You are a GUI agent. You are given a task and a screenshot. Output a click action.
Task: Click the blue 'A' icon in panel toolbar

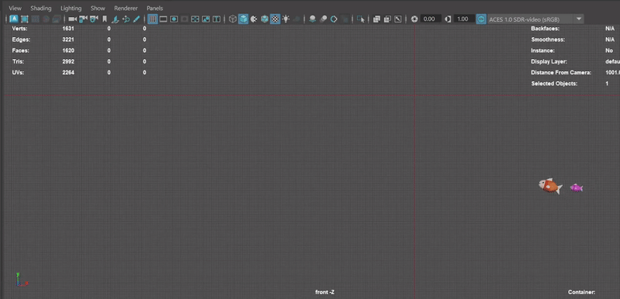point(14,19)
